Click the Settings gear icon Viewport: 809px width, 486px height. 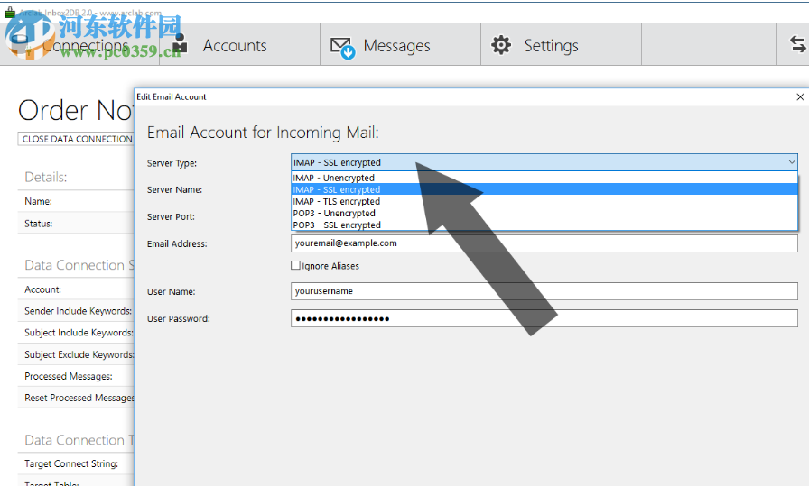point(501,45)
